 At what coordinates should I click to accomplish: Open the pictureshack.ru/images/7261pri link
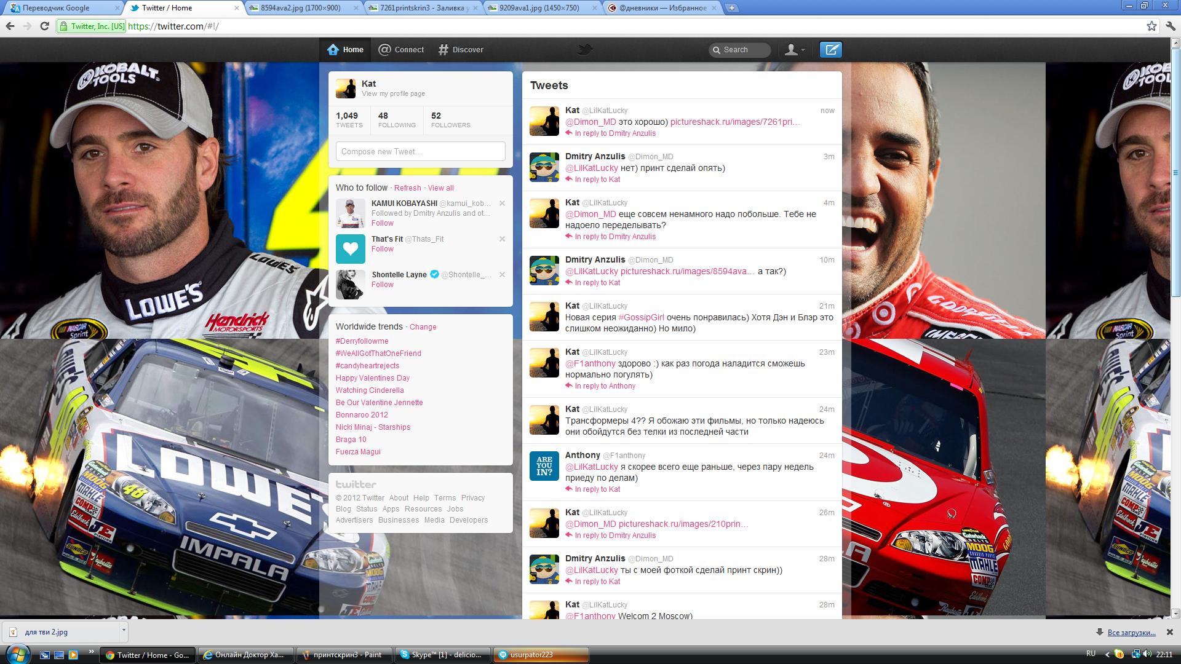click(735, 122)
